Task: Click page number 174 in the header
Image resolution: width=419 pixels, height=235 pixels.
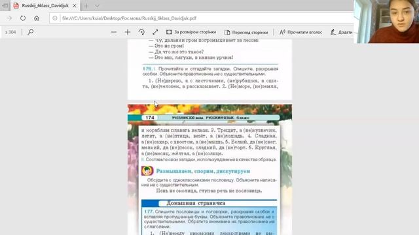Action: (150, 117)
